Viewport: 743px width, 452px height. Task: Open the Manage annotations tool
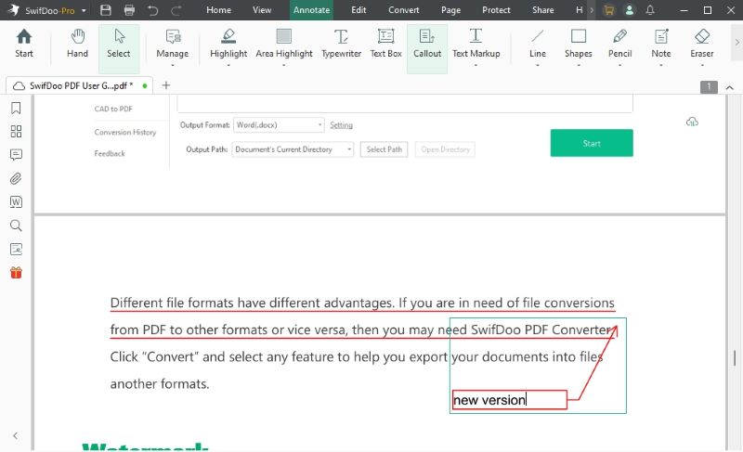[173, 44]
